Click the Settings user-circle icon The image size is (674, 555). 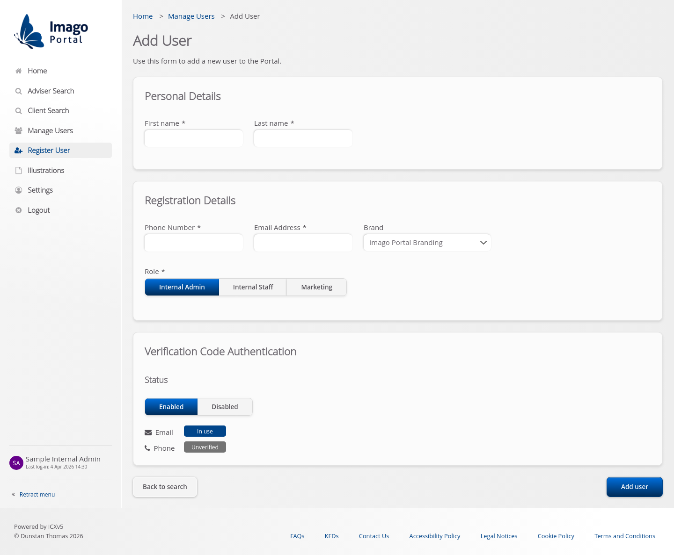(19, 190)
